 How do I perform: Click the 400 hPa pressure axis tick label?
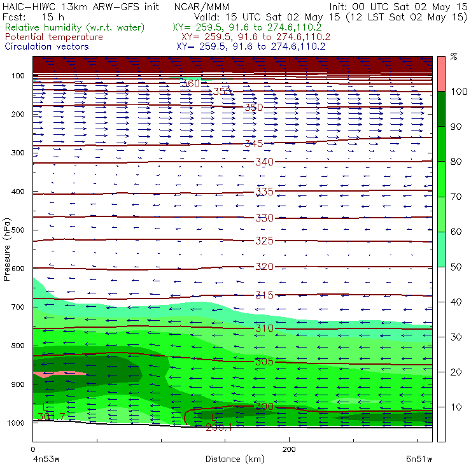point(18,192)
